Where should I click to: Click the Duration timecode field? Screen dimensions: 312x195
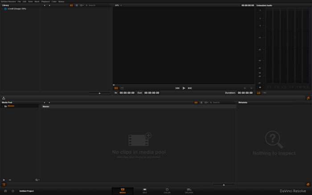click(245, 93)
